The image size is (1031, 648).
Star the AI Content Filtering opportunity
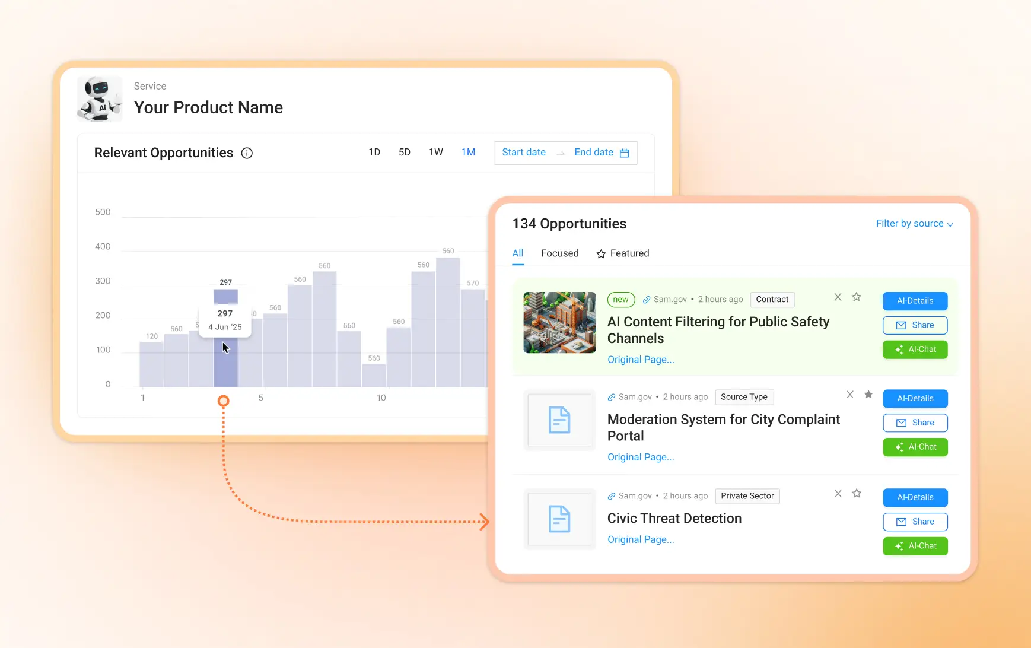856,297
